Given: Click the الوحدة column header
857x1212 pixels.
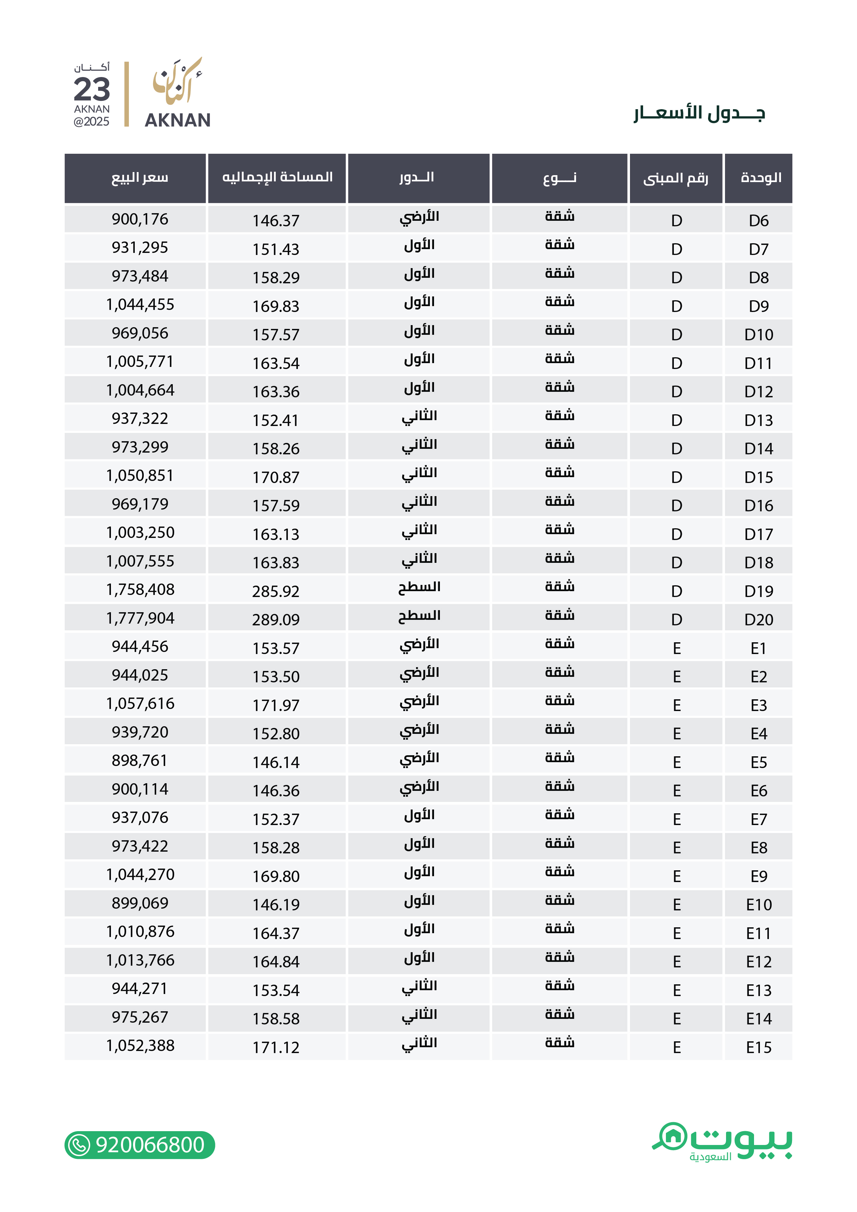Looking at the screenshot, I should pyautogui.click(x=759, y=178).
